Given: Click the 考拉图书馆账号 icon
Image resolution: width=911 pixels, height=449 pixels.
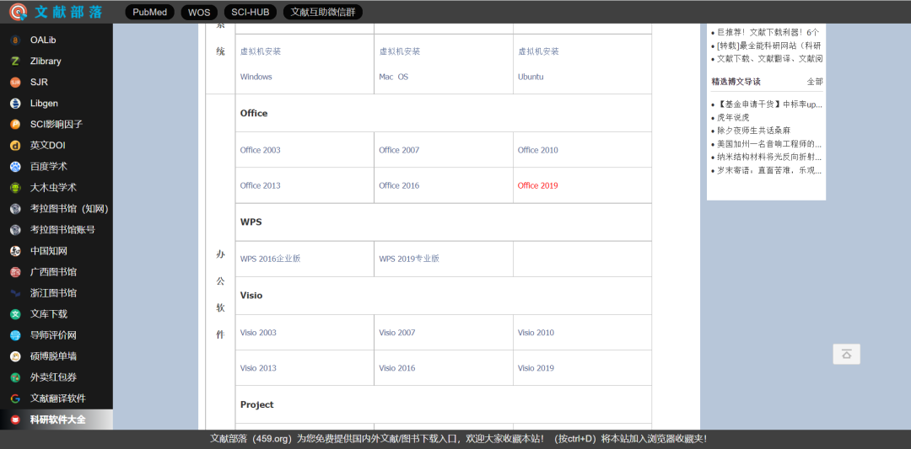Looking at the screenshot, I should coord(16,230).
